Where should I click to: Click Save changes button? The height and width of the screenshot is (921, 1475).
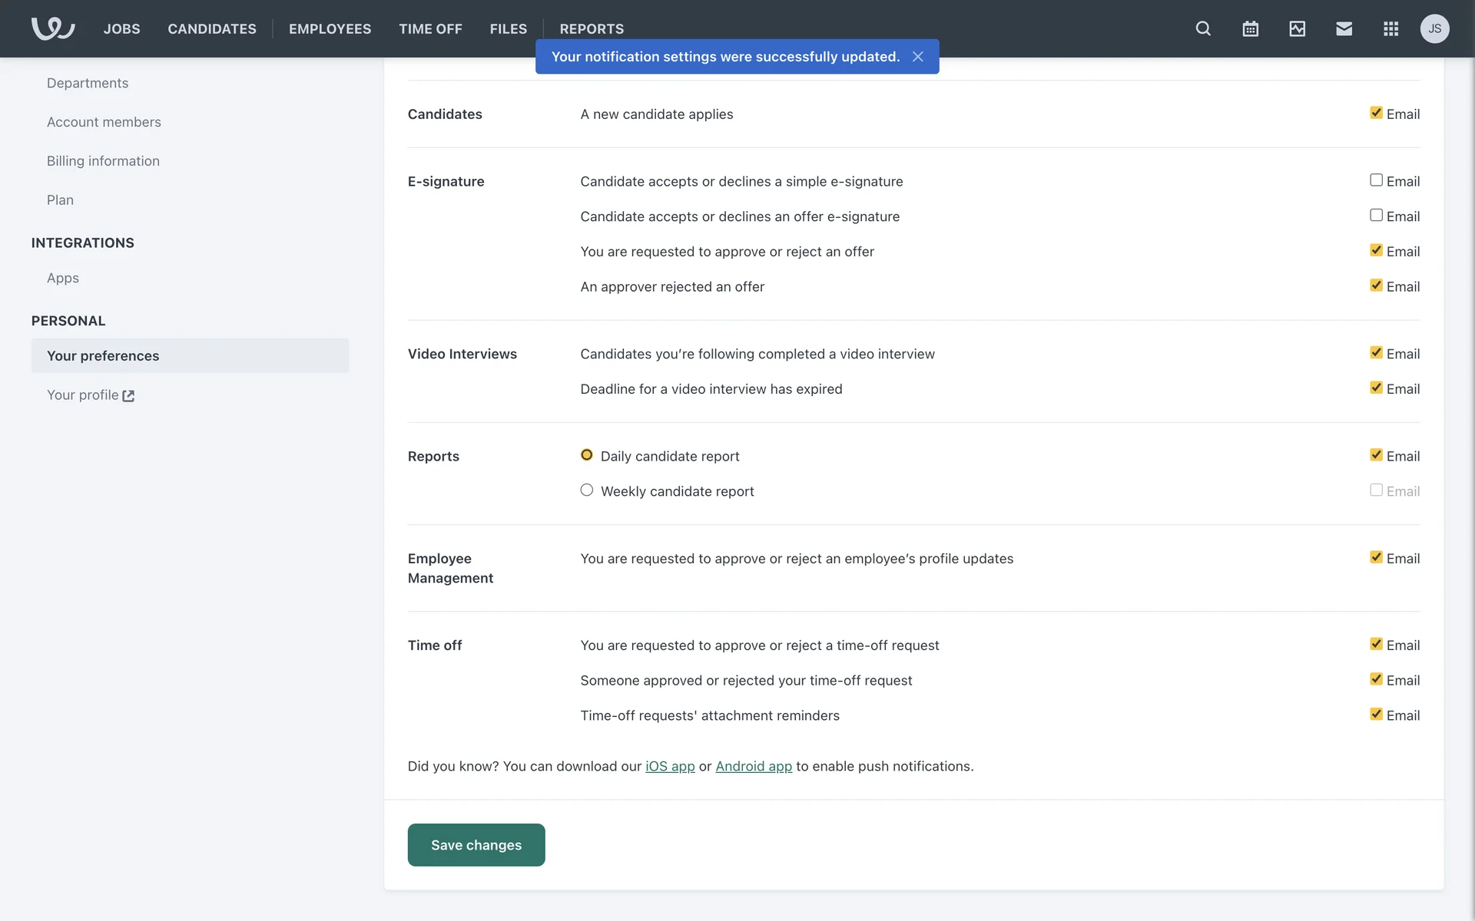click(x=476, y=844)
